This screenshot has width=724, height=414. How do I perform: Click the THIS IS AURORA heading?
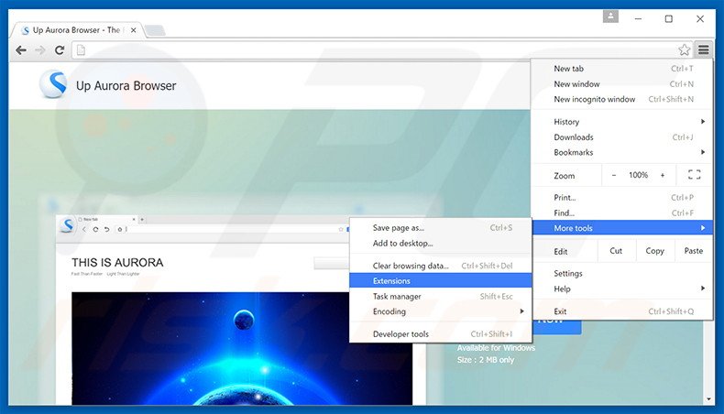pyautogui.click(x=117, y=263)
